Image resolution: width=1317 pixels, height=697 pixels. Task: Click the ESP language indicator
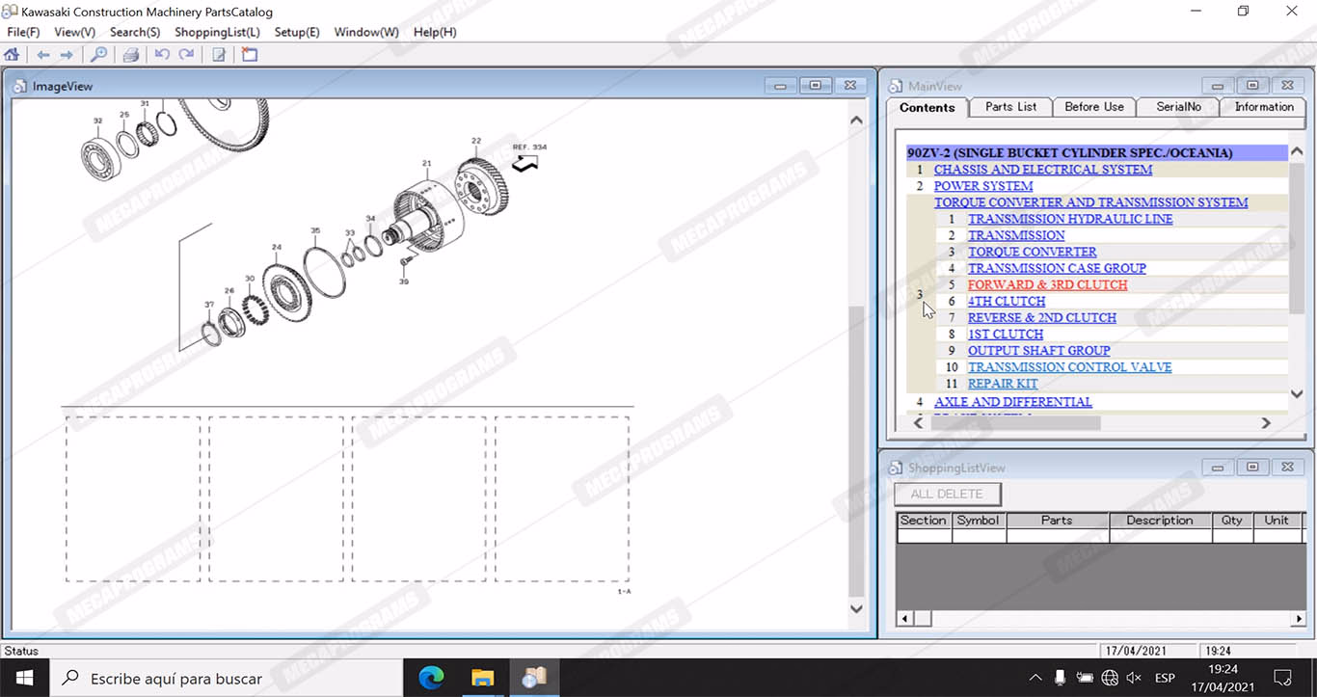click(x=1165, y=678)
